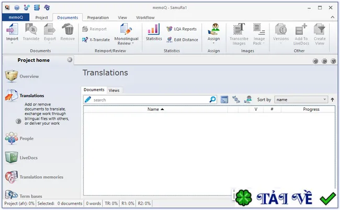
Task: Switch to the Project ribbon tab
Action: click(41, 18)
